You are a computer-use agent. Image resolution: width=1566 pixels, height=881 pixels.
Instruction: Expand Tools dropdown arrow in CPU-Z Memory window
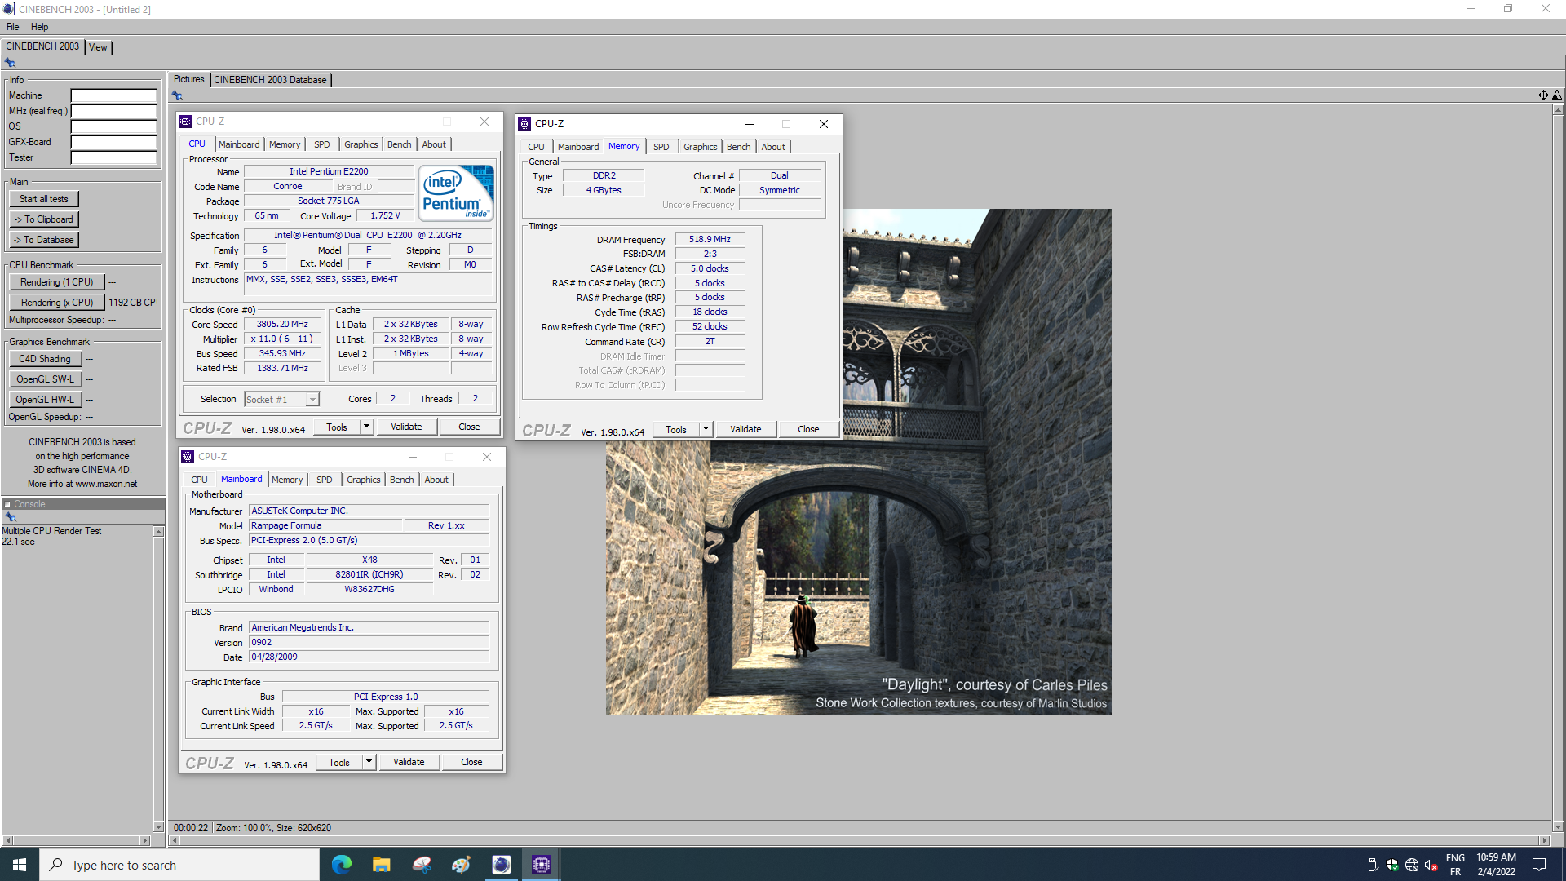[x=706, y=429]
